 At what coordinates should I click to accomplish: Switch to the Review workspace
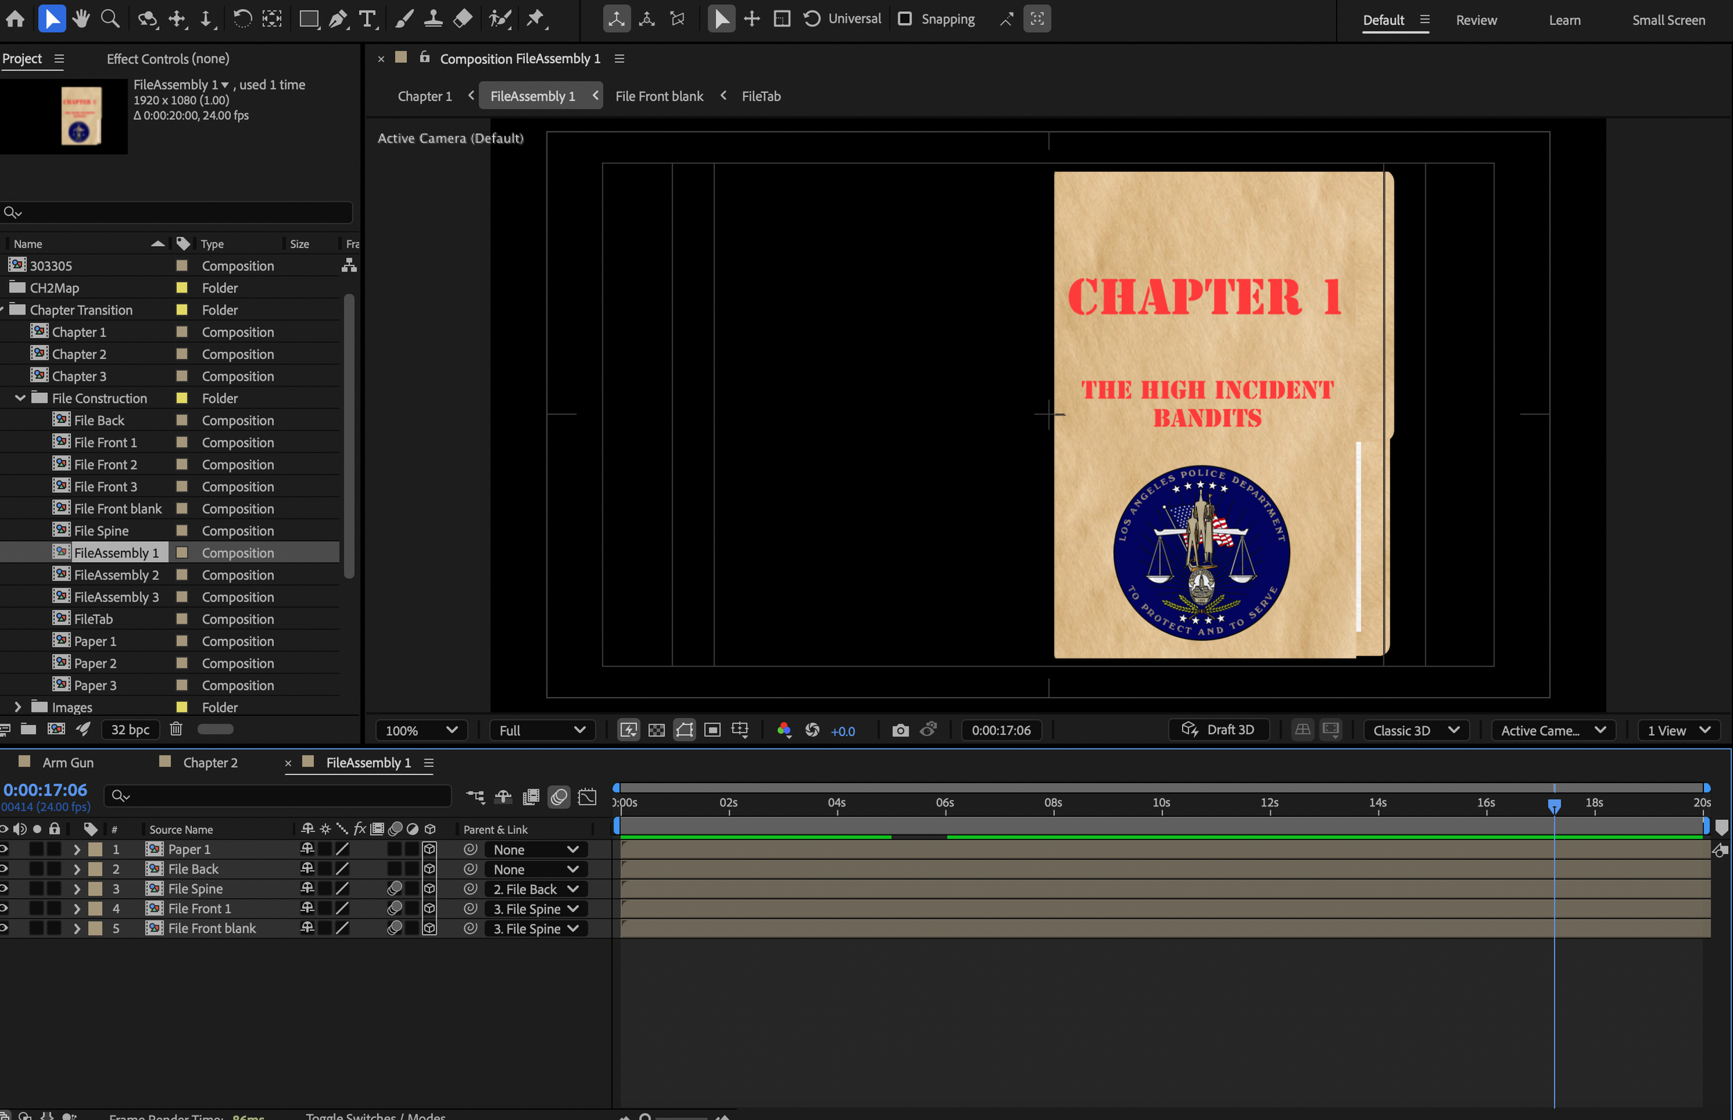click(x=1476, y=19)
